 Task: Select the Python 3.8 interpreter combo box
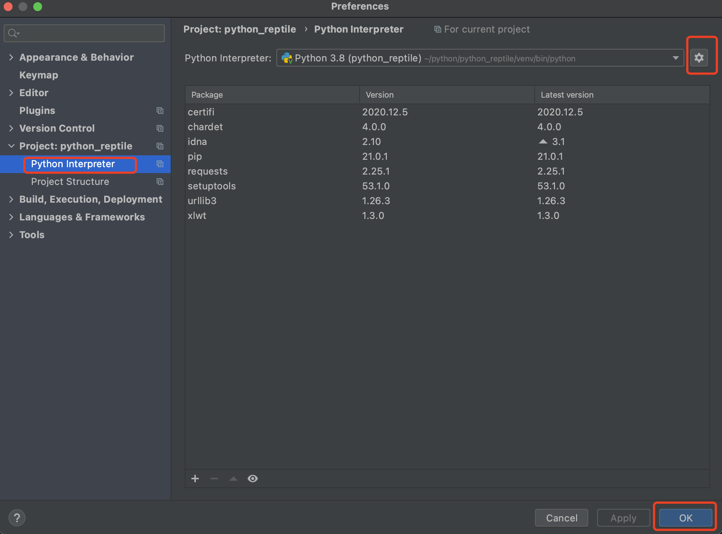(x=480, y=58)
